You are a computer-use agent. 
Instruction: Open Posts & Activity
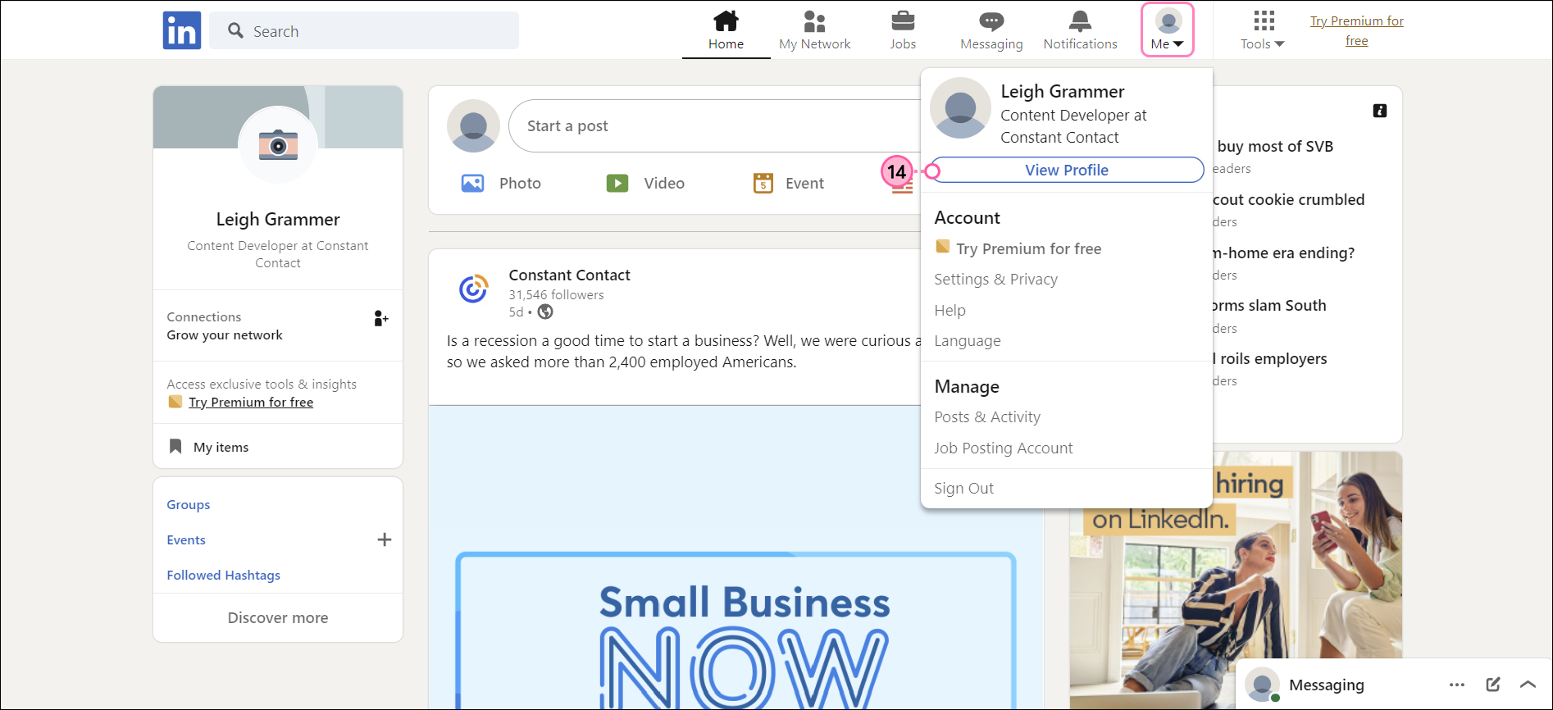(x=987, y=417)
